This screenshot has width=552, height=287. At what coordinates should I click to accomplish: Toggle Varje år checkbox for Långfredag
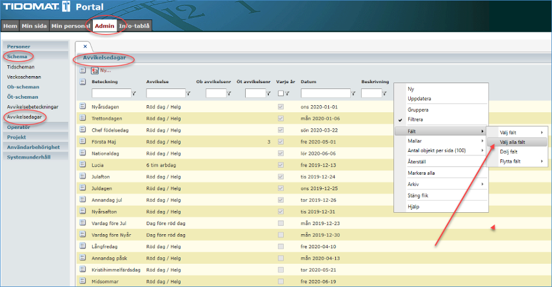coord(281,246)
